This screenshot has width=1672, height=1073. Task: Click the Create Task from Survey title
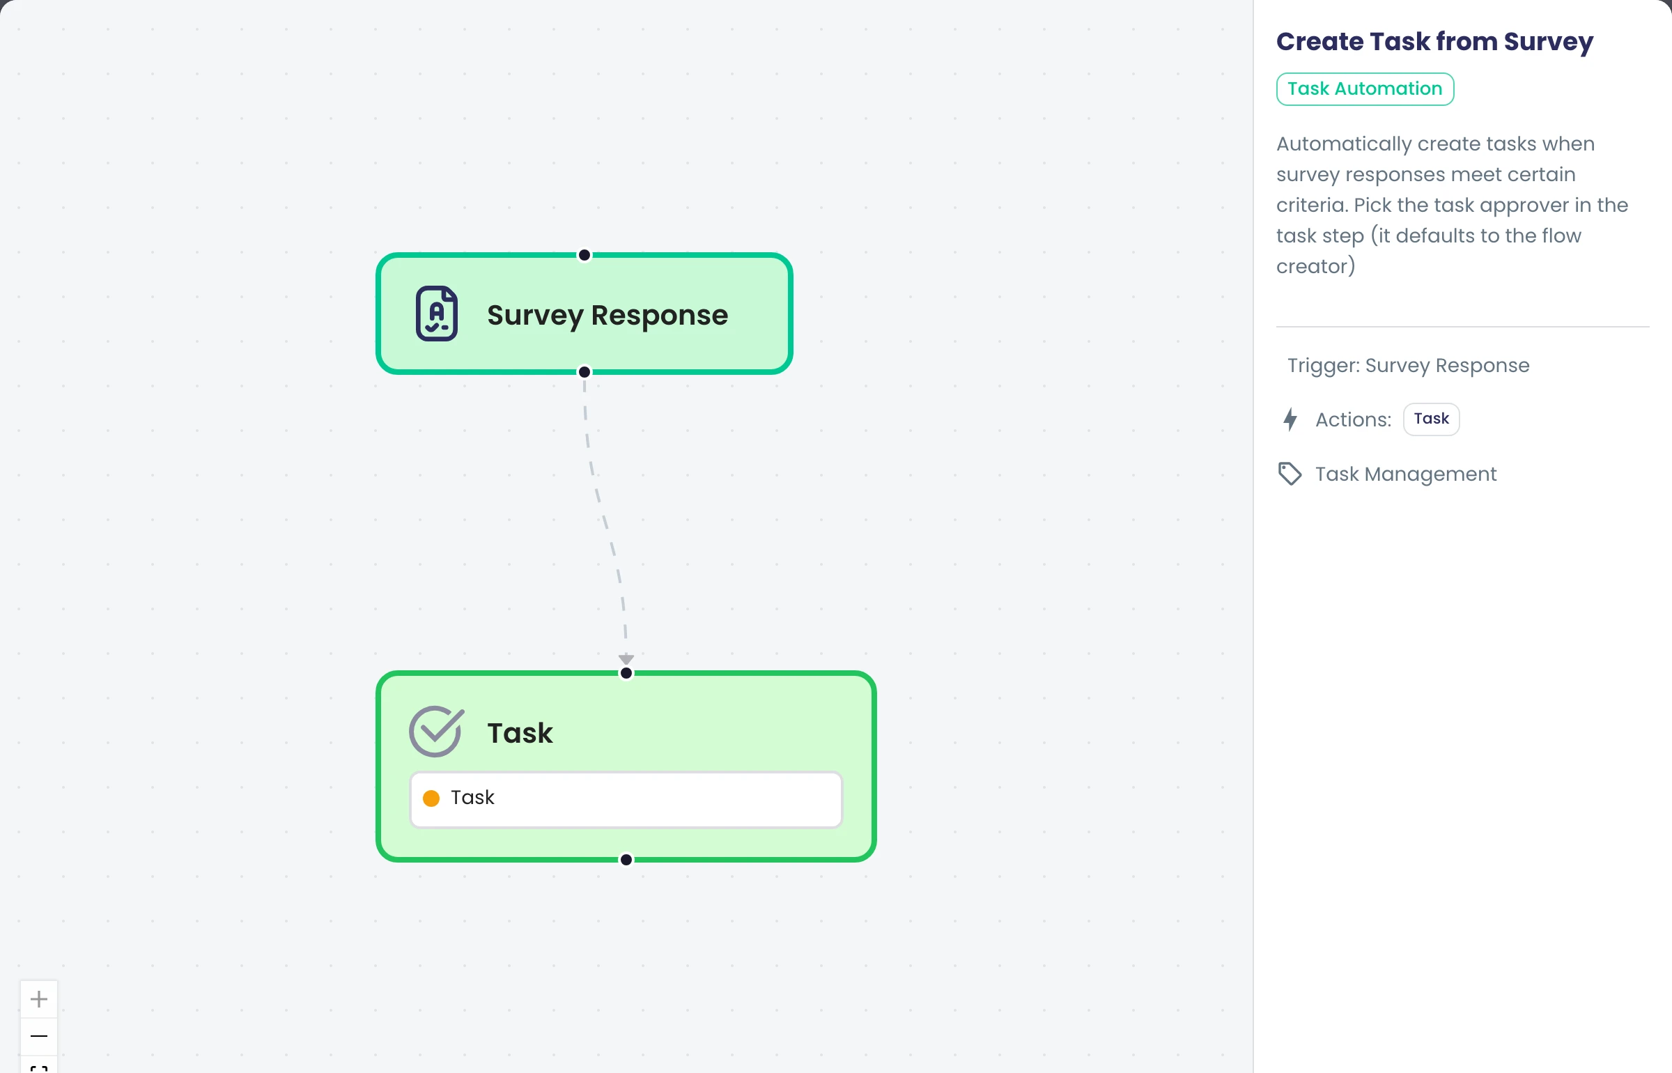click(1434, 42)
